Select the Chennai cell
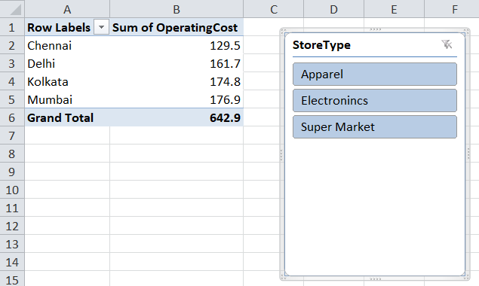 coord(67,45)
